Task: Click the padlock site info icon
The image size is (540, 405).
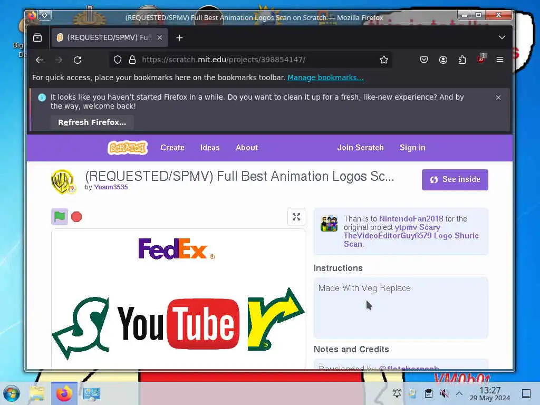Action: (132, 60)
